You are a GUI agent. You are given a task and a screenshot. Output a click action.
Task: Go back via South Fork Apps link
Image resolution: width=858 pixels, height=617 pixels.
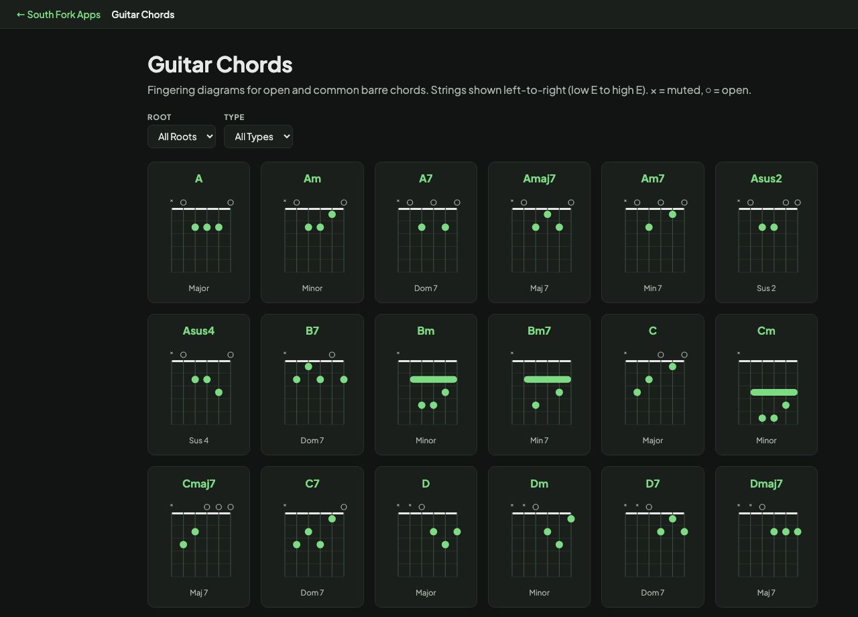[x=58, y=14]
